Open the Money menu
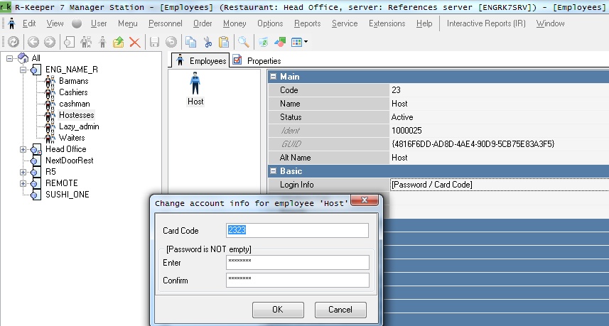 pos(235,23)
